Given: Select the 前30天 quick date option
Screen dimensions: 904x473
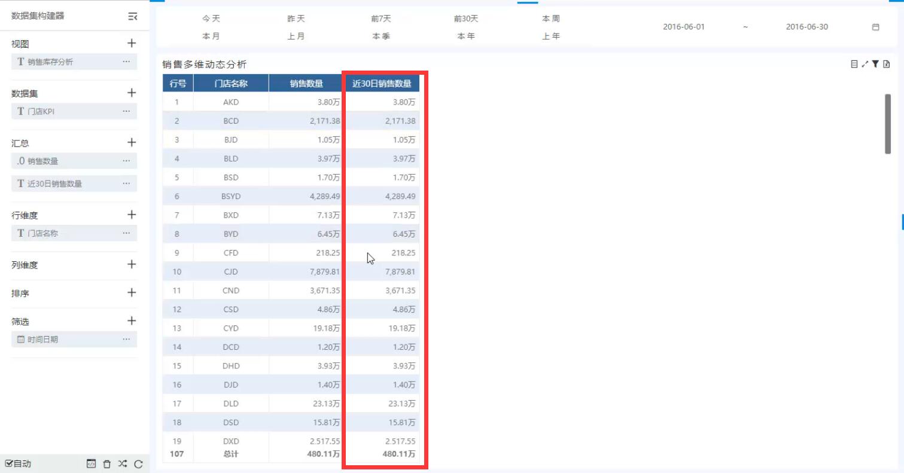Looking at the screenshot, I should coord(466,19).
